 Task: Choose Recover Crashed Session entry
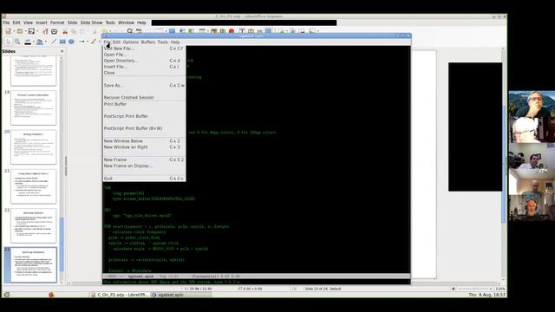pyautogui.click(x=144, y=97)
